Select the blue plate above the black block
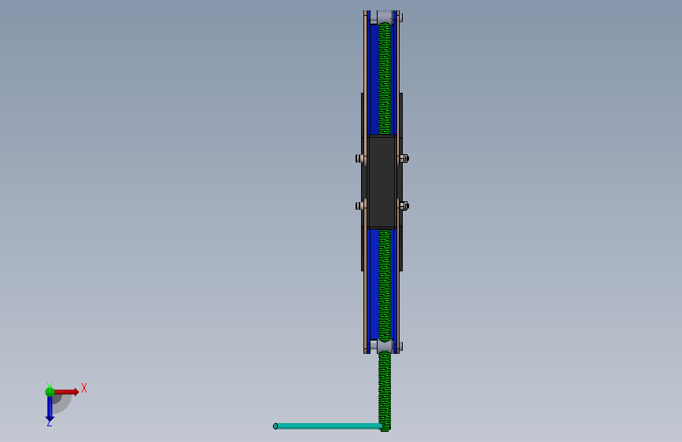The height and width of the screenshot is (442, 682). [373, 79]
